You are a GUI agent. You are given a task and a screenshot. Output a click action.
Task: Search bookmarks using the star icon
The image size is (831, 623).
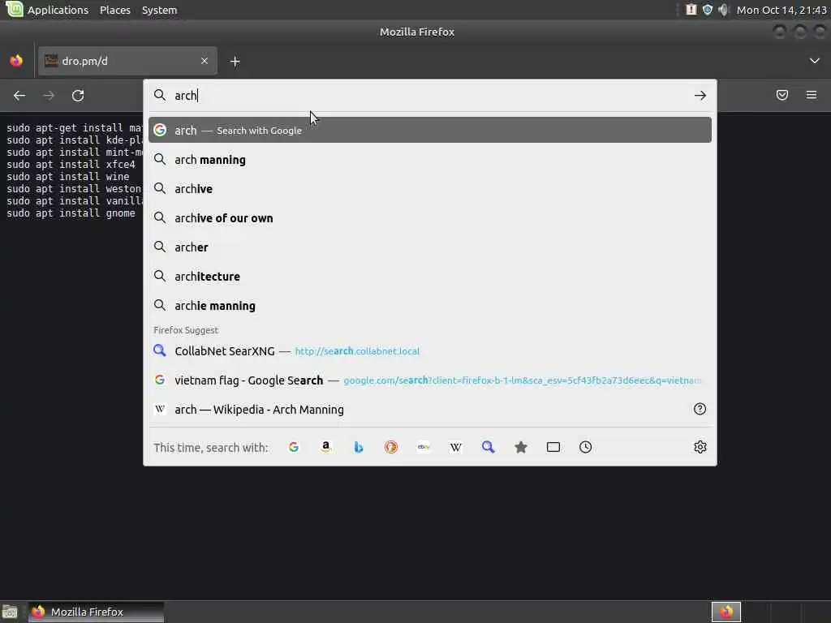(521, 447)
